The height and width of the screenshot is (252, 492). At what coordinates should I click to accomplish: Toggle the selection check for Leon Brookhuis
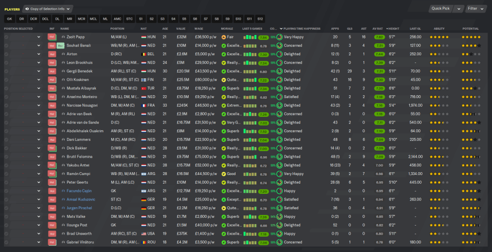(x=7, y=63)
